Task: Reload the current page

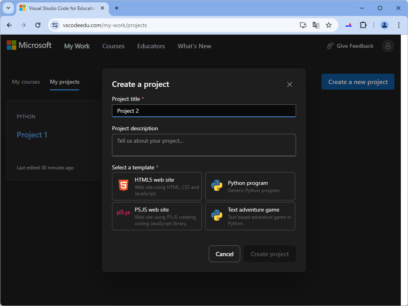Action: click(x=38, y=25)
